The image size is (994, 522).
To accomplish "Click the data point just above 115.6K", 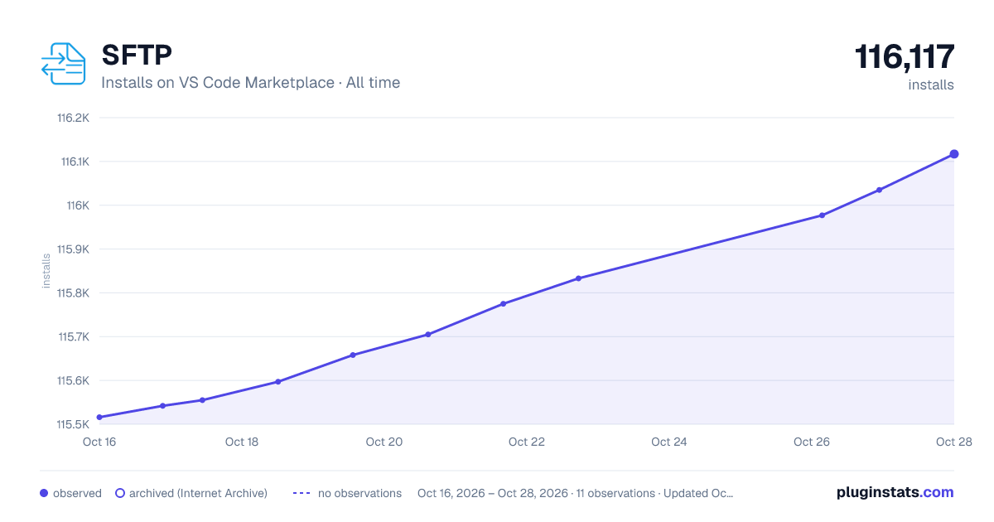I will (353, 355).
